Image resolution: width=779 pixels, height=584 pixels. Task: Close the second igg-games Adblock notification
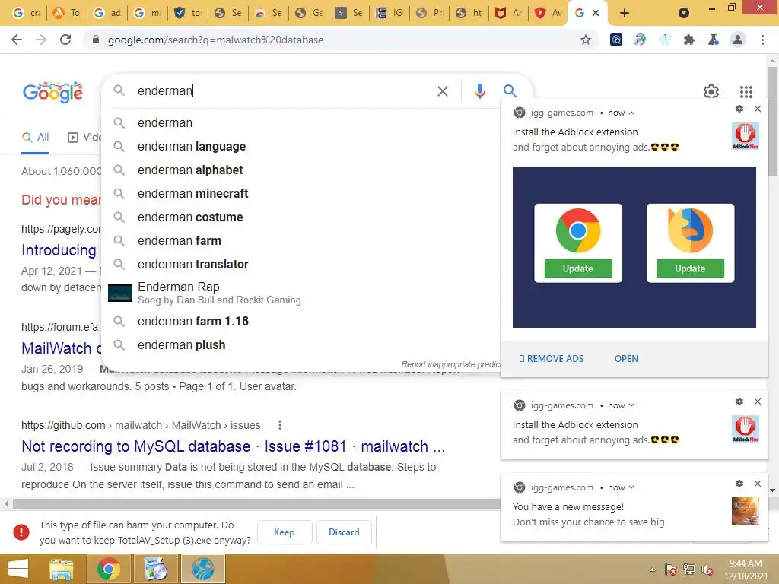758,401
